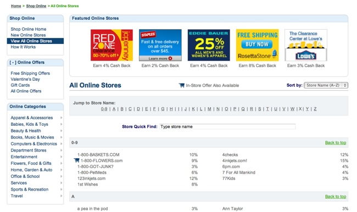Open the JCPenney Red Zone clearance banner
357x212 pixels.
point(111,45)
